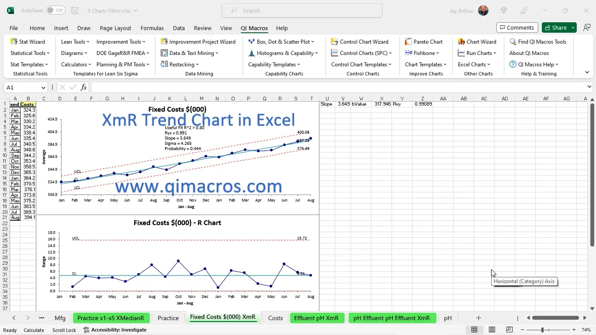Open the Fishbone diagram menu
This screenshot has height=335, width=596.
422,53
